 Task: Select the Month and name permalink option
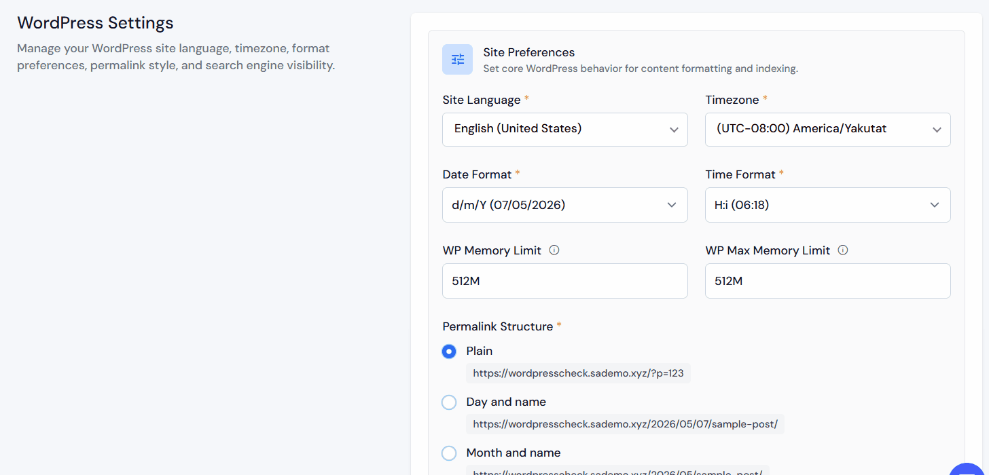[x=449, y=453]
